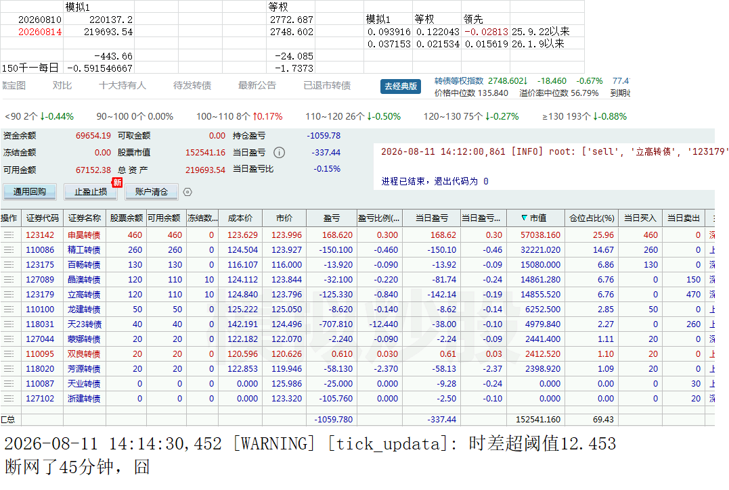Sort by the 证券代码 column header

[x=43, y=218]
